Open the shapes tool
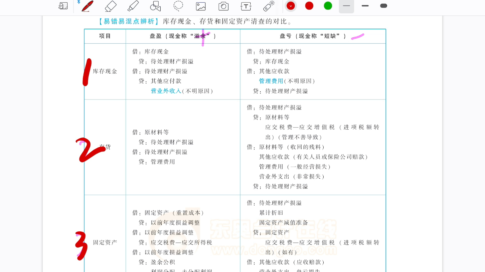 [155, 6]
